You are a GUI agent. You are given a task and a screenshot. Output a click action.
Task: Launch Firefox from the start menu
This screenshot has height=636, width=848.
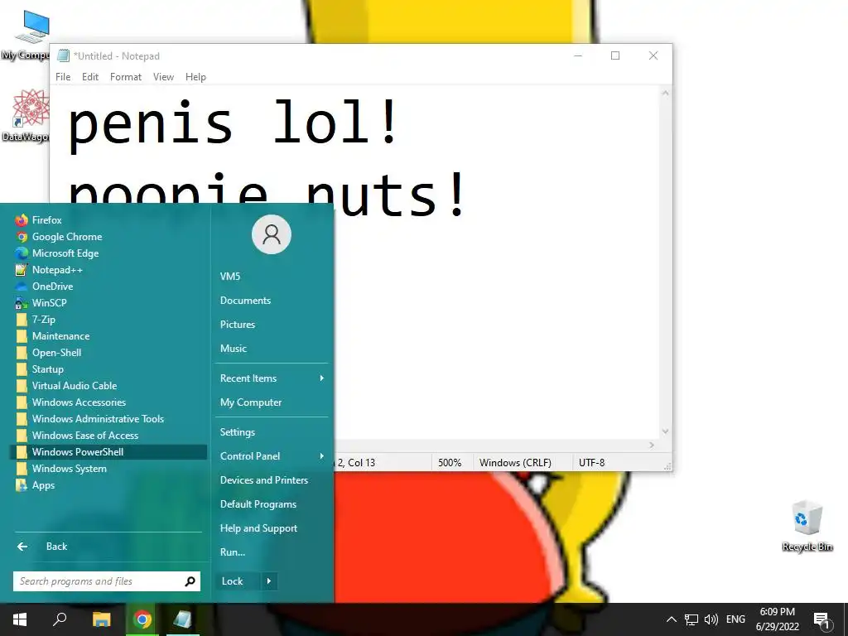(x=108, y=220)
